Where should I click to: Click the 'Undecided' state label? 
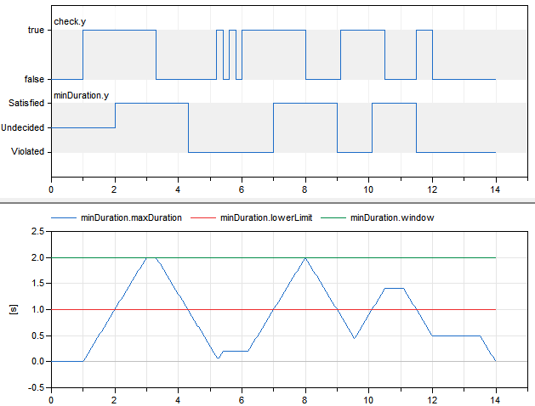tap(24, 127)
